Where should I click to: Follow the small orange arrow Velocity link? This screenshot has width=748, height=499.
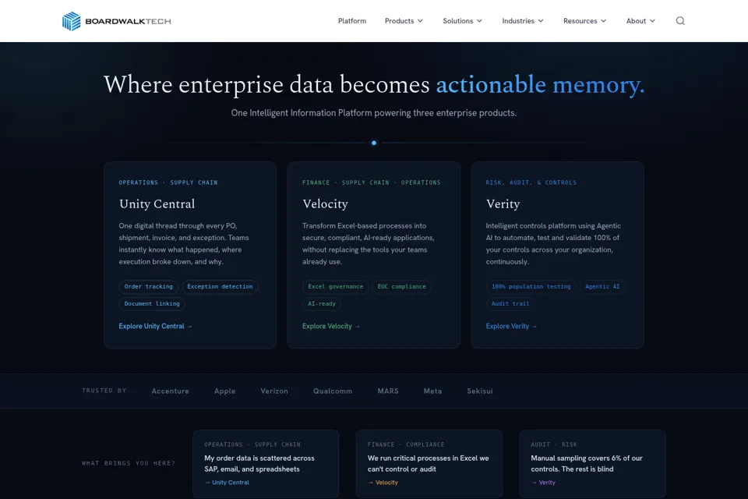383,483
